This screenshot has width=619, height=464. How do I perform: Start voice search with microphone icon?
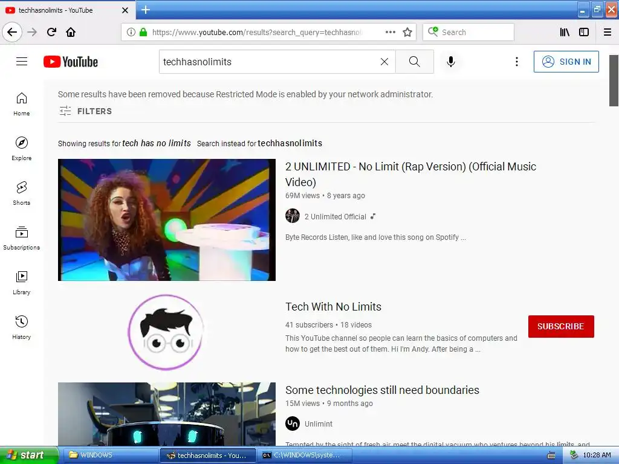tap(451, 62)
